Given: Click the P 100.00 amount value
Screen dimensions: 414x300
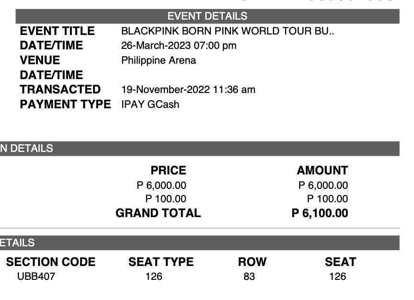Looking at the screenshot, I should click(x=327, y=199).
